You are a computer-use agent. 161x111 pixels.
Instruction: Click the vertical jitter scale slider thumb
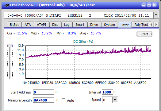click(10, 46)
